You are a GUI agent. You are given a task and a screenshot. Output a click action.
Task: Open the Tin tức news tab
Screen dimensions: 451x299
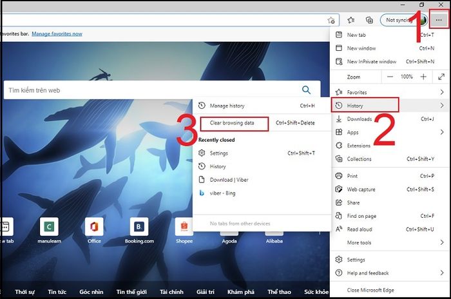click(57, 292)
